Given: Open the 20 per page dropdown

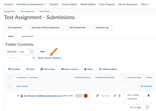Looking at the screenshot, I should 139,107.
